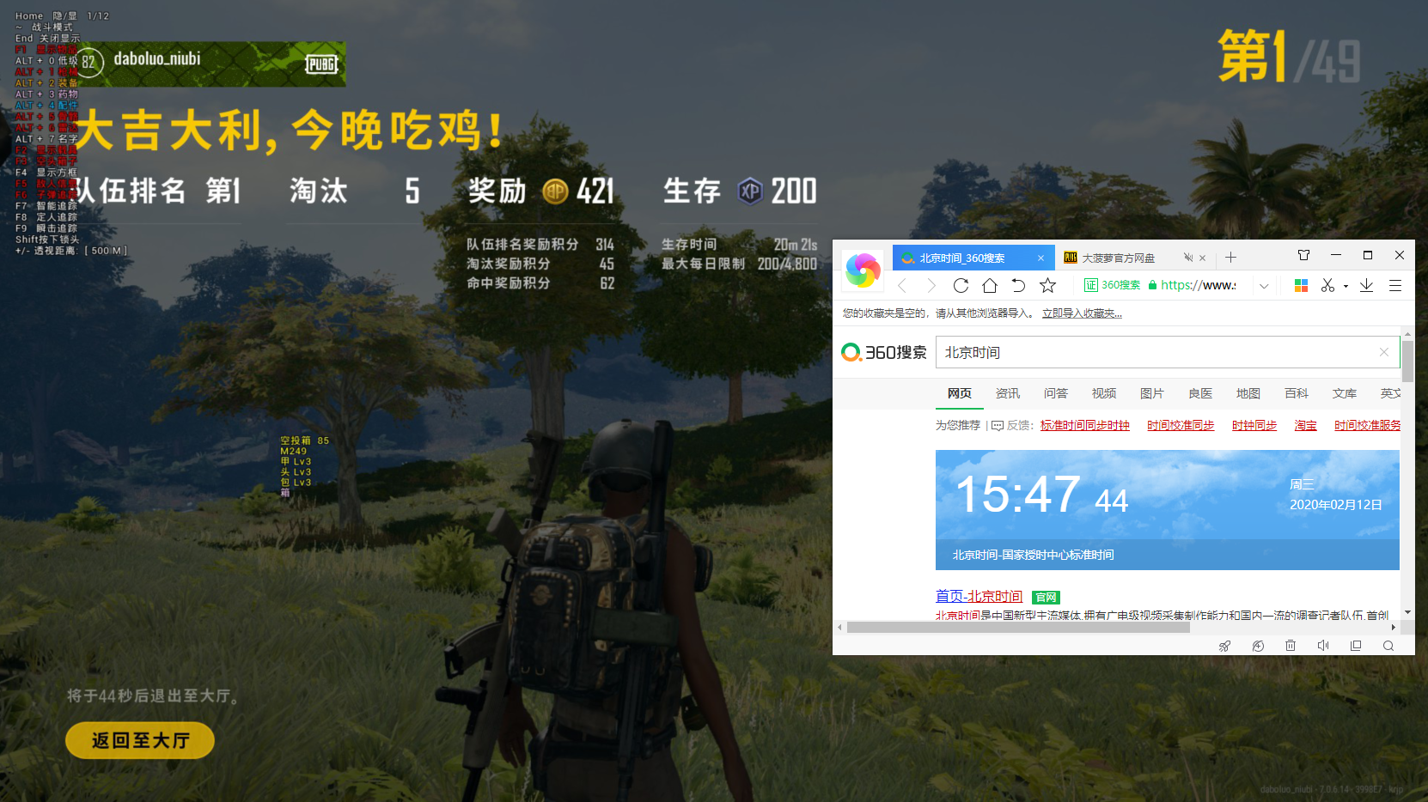Click the undo/restore closed tab icon

tap(1018, 285)
